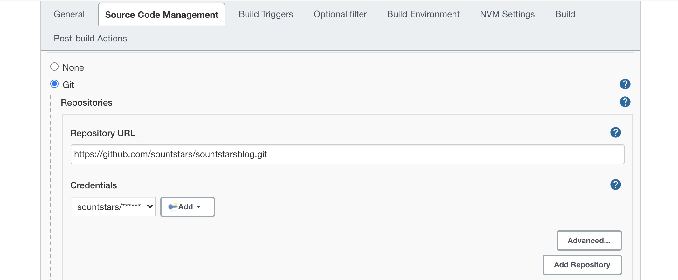
Task: Show help for the Repository URL field
Action: click(x=615, y=132)
